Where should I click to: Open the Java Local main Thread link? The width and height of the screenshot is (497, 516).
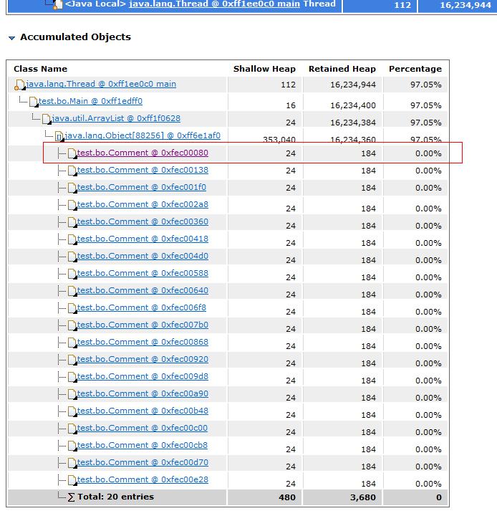coord(216,4)
